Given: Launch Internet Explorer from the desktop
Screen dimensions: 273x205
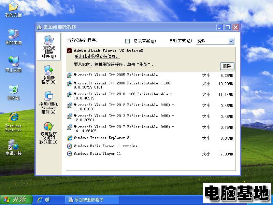Looking at the screenshot, I should (x=13, y=122).
